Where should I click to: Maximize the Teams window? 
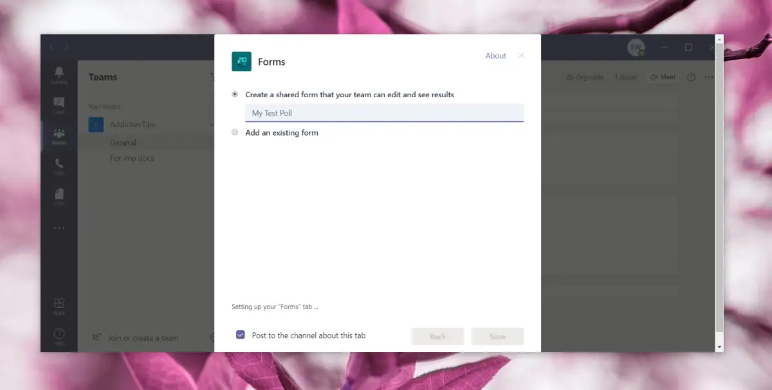pos(688,48)
